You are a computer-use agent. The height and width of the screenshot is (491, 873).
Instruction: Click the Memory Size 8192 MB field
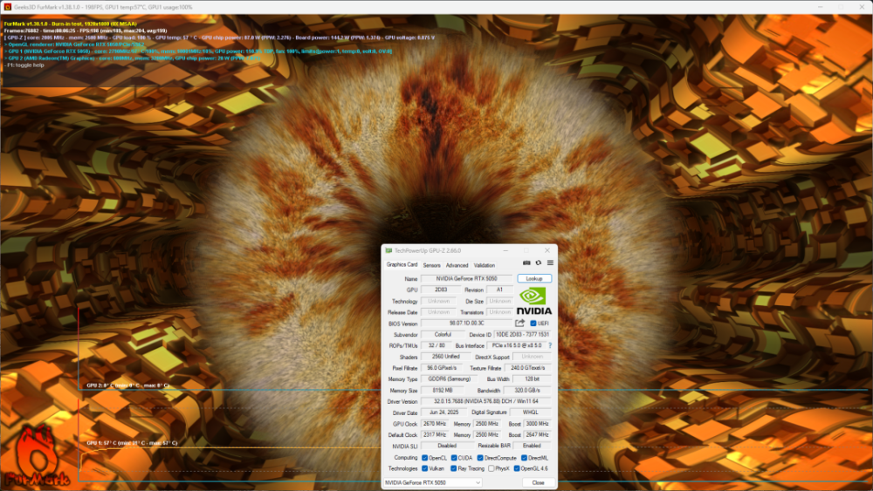[443, 391]
